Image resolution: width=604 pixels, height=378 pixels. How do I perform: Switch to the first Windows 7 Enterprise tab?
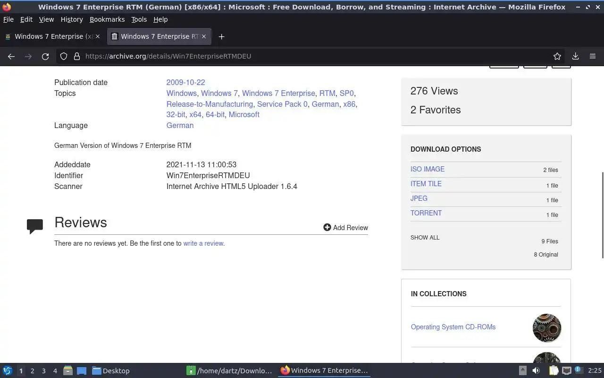tap(52, 36)
